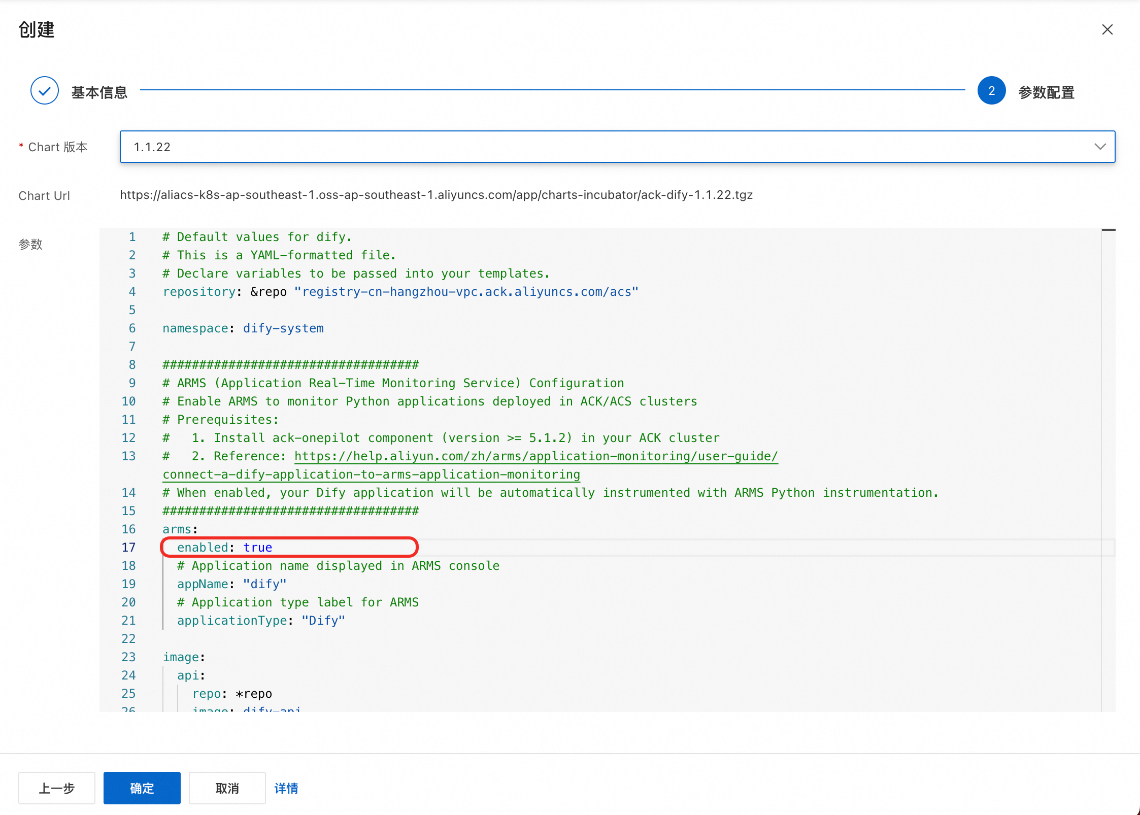Click the "Declare variables to be passed" comment
Screen dimensions: 1140x815
point(356,274)
